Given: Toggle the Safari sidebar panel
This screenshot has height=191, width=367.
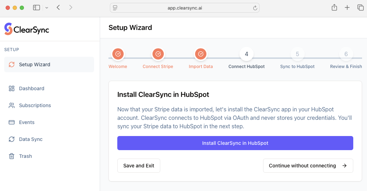Looking at the screenshot, I should pos(36,7).
